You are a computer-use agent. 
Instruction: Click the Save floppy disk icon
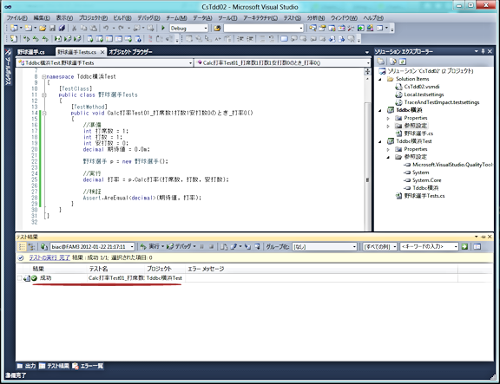[53, 28]
